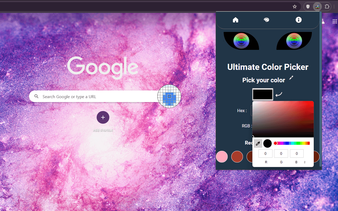Image resolution: width=338 pixels, height=211 pixels.
Task: Click the black selected color box
Action: click(263, 94)
